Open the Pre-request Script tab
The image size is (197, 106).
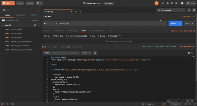97,31
